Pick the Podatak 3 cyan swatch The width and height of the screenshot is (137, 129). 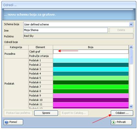pos(91,69)
